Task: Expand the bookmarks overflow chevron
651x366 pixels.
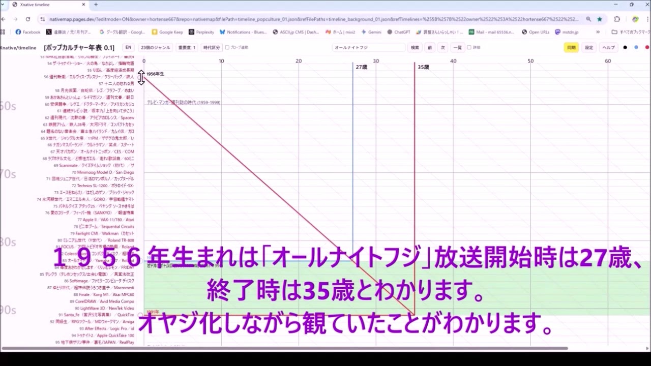Action: [598, 32]
